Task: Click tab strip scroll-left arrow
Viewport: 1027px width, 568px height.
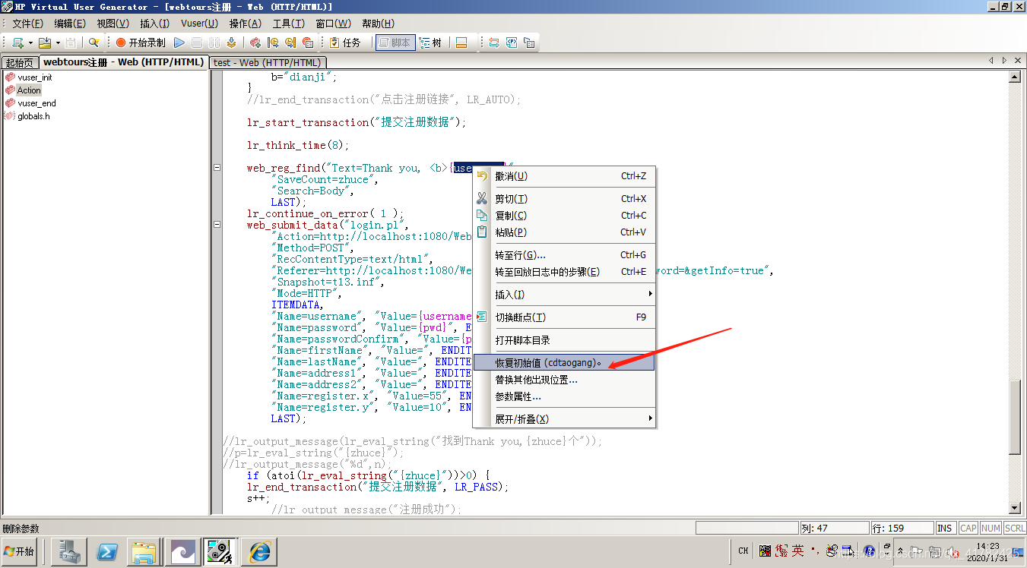Action: tap(991, 60)
